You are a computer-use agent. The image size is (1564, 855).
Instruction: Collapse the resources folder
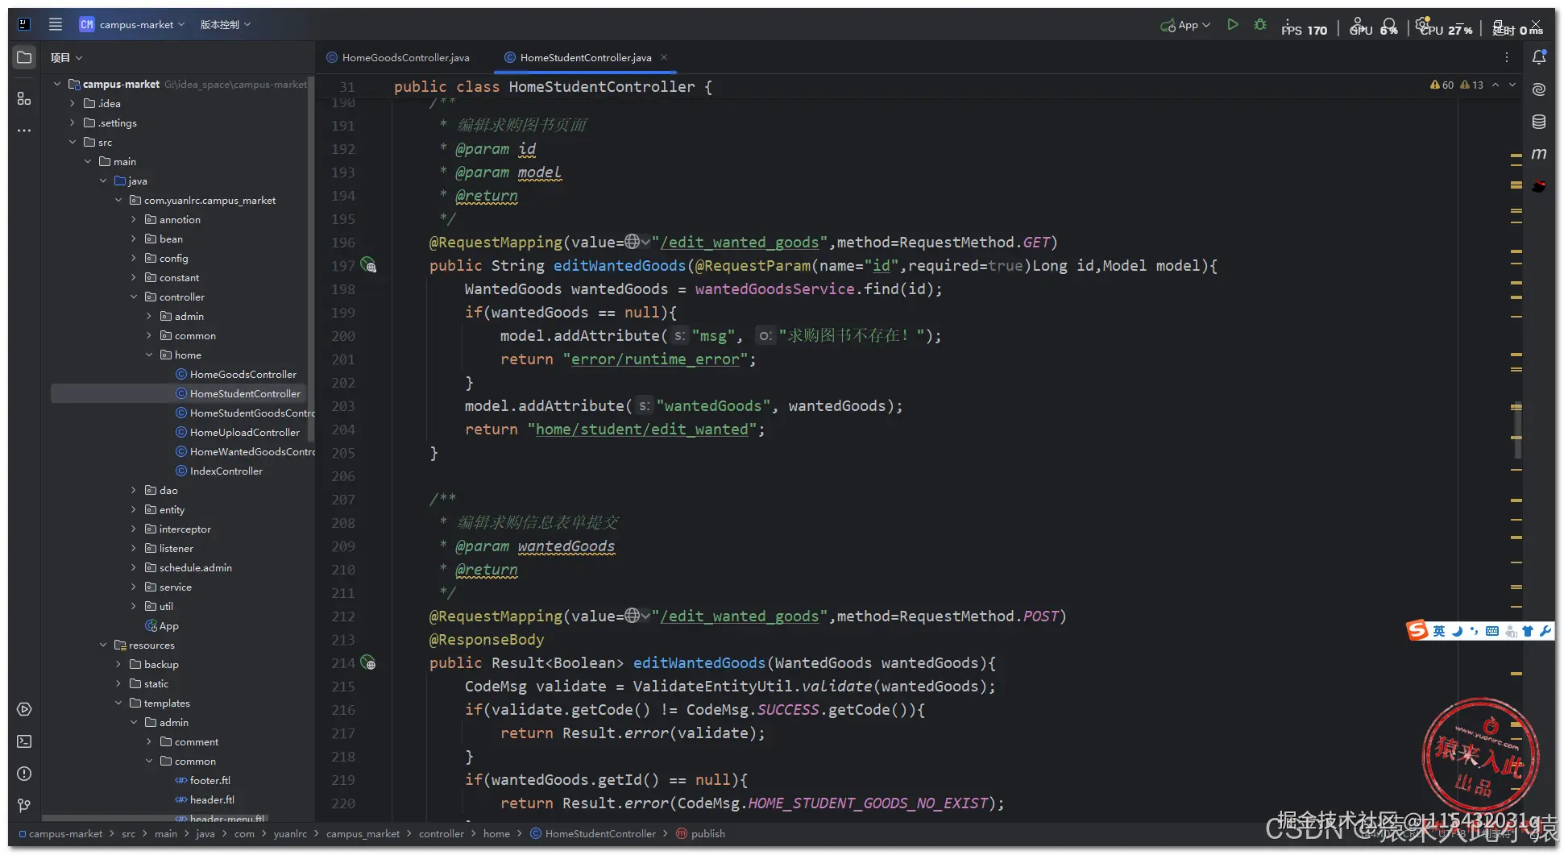103,645
